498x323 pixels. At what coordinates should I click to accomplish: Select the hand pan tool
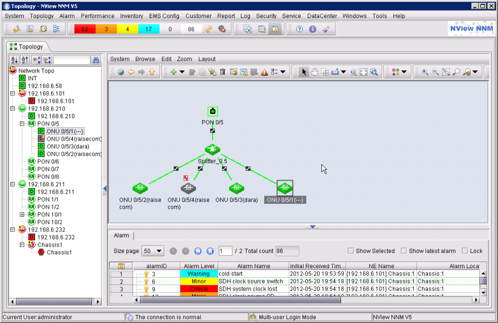(315, 72)
